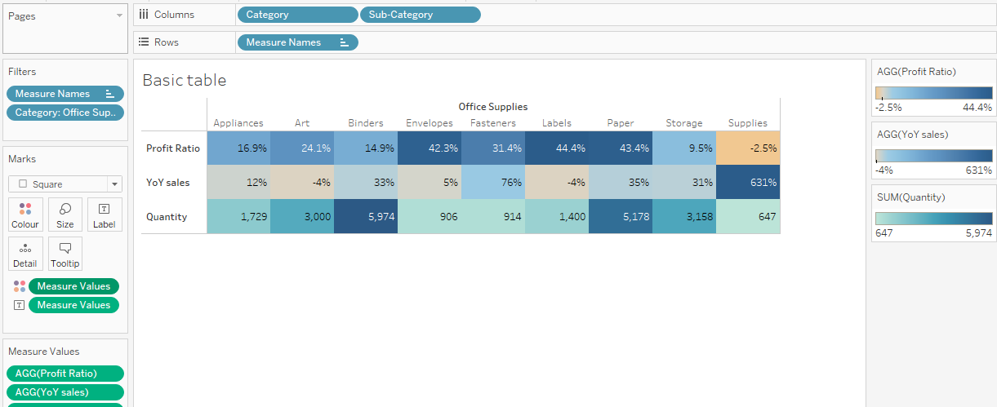Viewport: 997px width, 407px height.
Task: Select the AGG(Profit Ratio) measure value pill
Action: coord(65,374)
